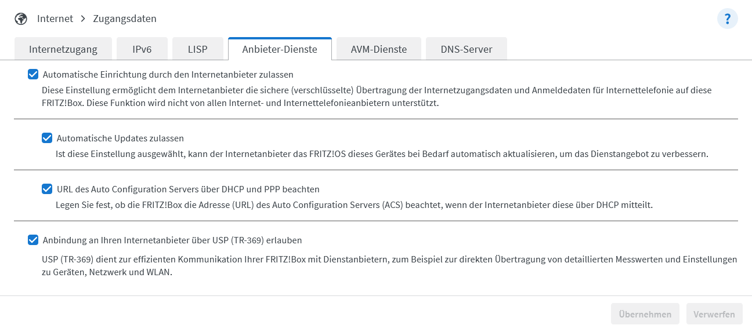Click description text starting 'Ist diese Einstellung ausgewählt'
Image resolution: width=752 pixels, height=336 pixels.
tap(382, 155)
